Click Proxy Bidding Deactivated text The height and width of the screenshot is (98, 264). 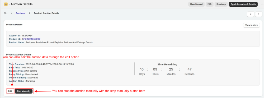[x=23, y=74]
